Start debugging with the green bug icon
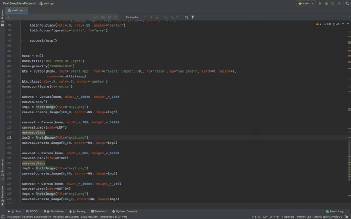 coord(327,3)
